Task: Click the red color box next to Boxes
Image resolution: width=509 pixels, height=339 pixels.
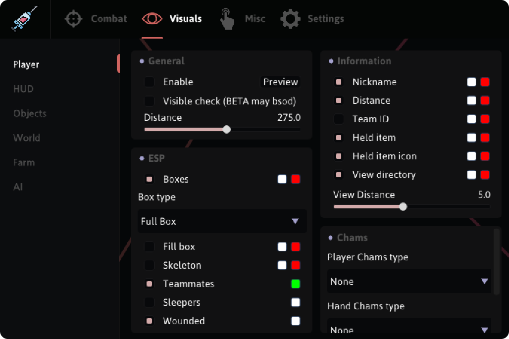Action: click(x=296, y=179)
